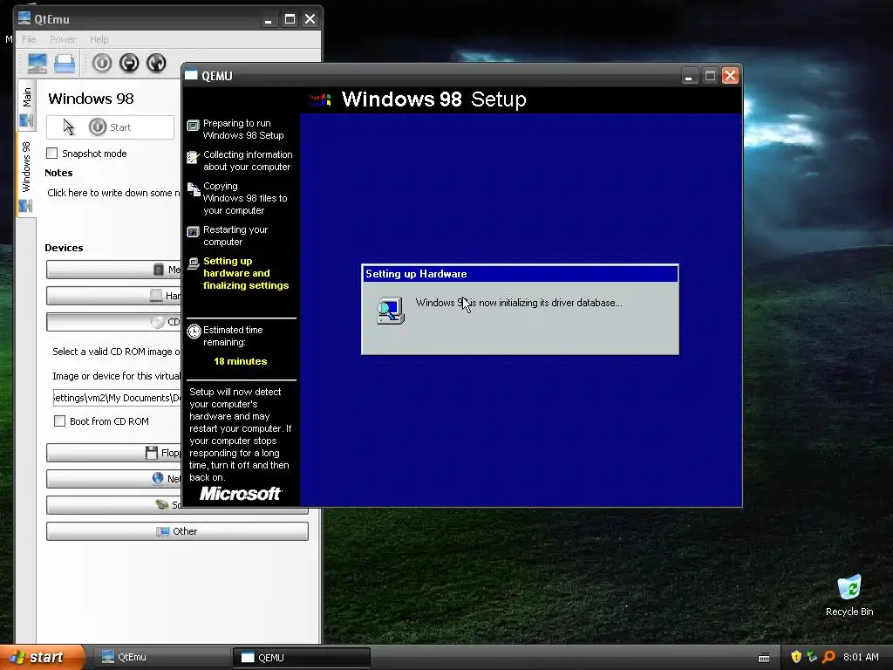Click the Preparing to run Windows 98 Setup step icon
Screen dimensions: 893x670
(x=193, y=126)
